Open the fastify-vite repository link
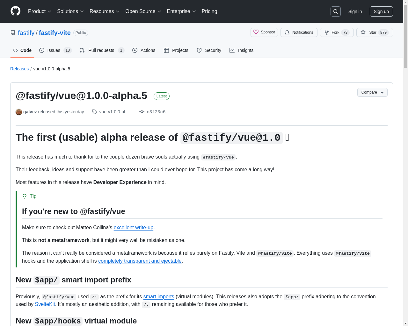The image size is (408, 326). (x=55, y=33)
